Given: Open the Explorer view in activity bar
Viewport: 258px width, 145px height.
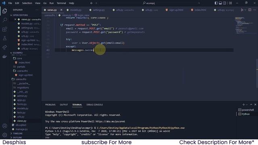Looking at the screenshot, I should pos(4,11).
